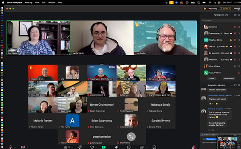Pop out the Participants panel
This screenshot has width=241, height=149.
pyautogui.click(x=235, y=15)
